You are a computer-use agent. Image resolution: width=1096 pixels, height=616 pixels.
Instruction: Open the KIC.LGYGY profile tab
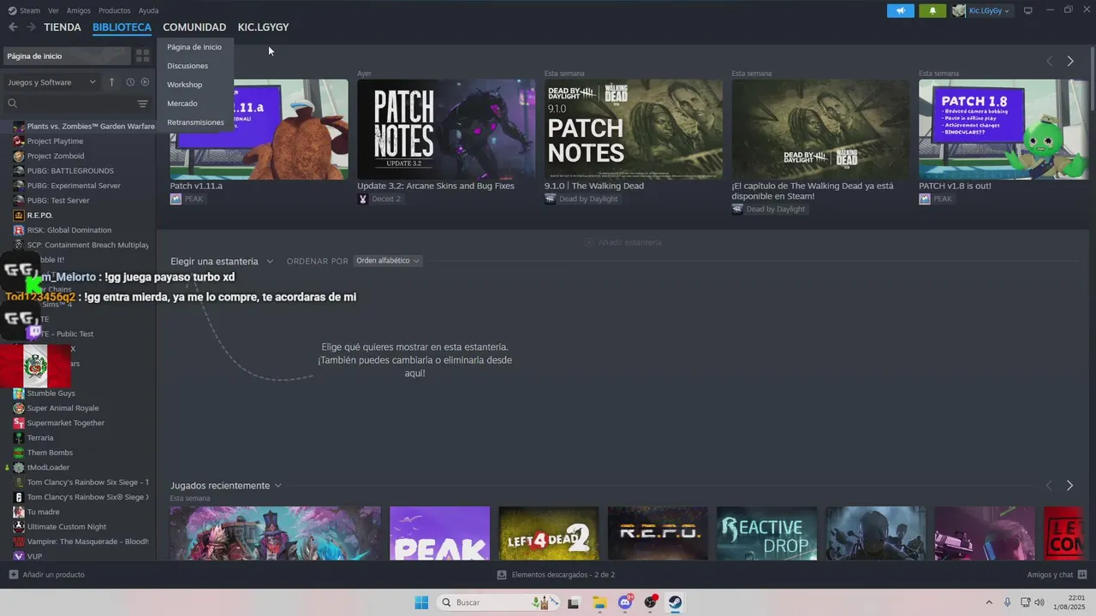coord(263,27)
